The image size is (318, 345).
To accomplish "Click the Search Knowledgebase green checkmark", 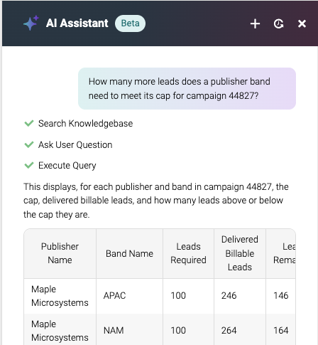I will [x=29, y=123].
